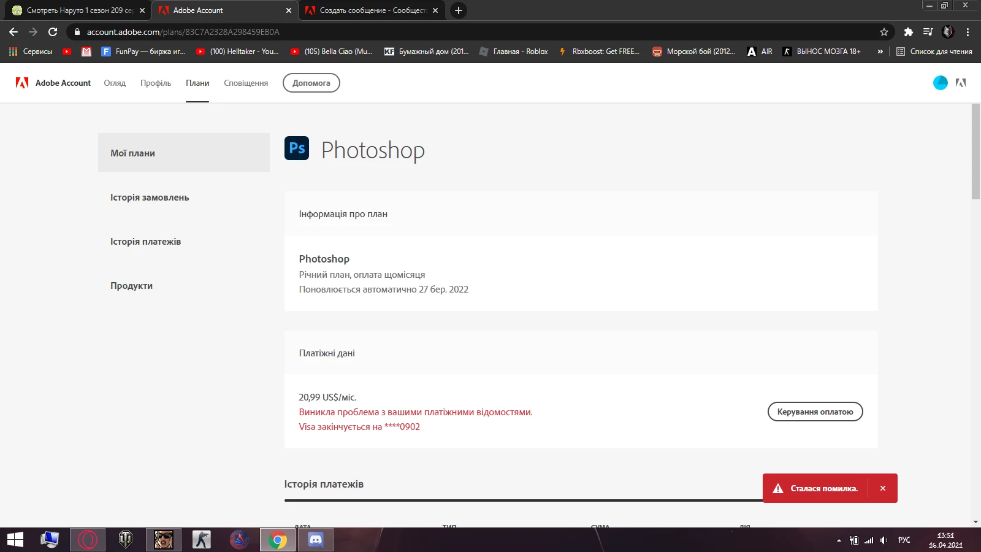Bookmark this page with star icon

[x=884, y=32]
